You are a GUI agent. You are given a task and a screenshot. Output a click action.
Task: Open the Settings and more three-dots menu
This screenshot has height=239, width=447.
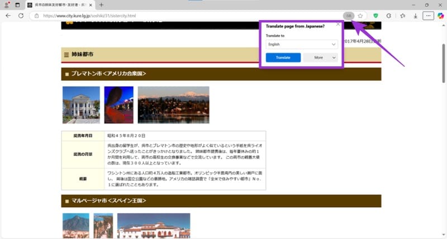coord(428,16)
